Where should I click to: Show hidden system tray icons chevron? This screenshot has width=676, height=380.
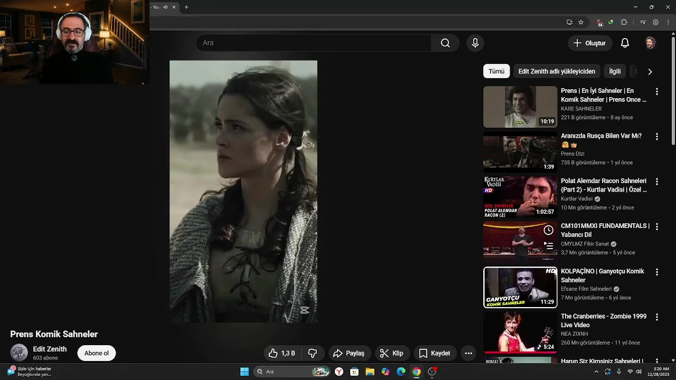(597, 372)
